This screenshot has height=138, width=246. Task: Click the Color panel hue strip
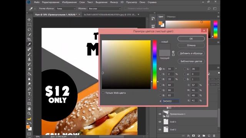pyautogui.click(x=216, y=29)
